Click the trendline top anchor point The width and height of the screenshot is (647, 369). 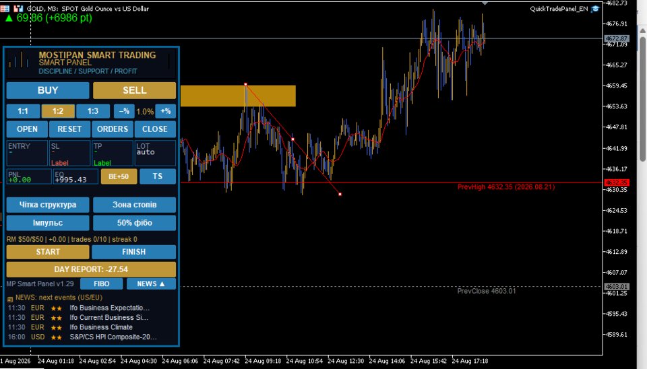coord(245,85)
